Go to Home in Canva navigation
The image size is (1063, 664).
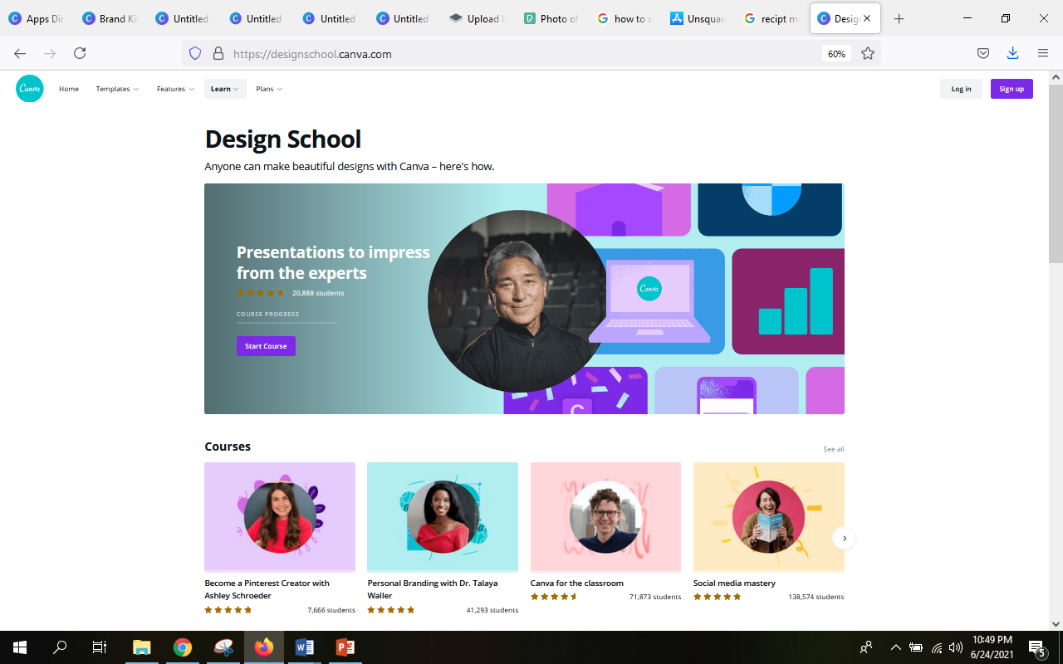pos(69,89)
